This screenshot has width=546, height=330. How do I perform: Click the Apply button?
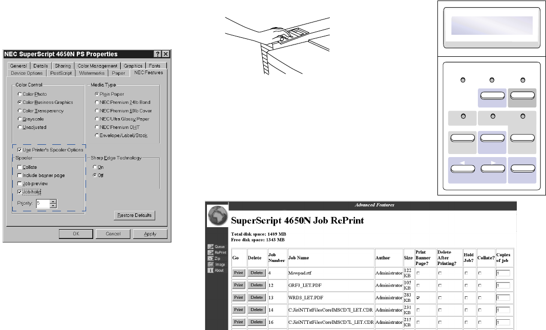[x=150, y=234]
